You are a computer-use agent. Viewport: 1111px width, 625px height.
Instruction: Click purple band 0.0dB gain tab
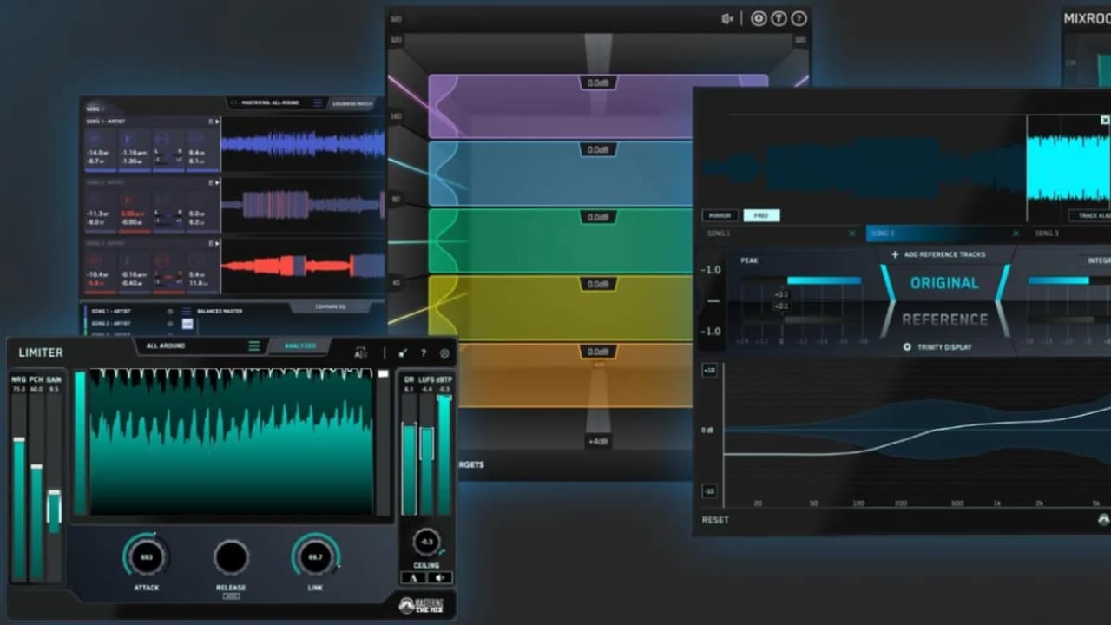pos(599,82)
